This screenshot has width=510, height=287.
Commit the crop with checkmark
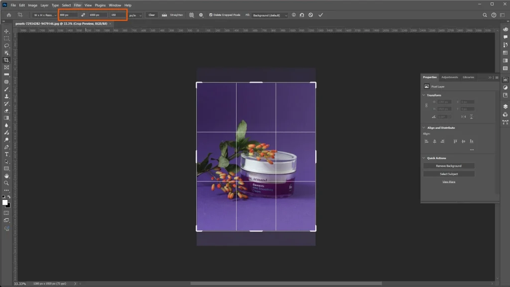[321, 15]
